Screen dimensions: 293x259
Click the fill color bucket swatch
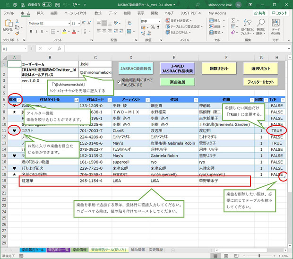64,31
